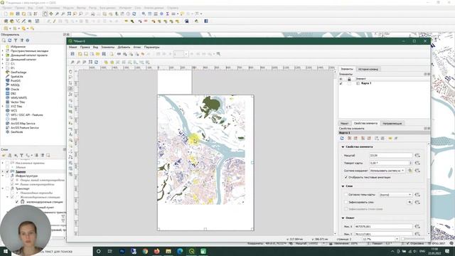Image resolution: width=455 pixels, height=256 pixels.
Task: Toggle железнодорожные станции sublayer checkbox
Action: click(x=17, y=201)
